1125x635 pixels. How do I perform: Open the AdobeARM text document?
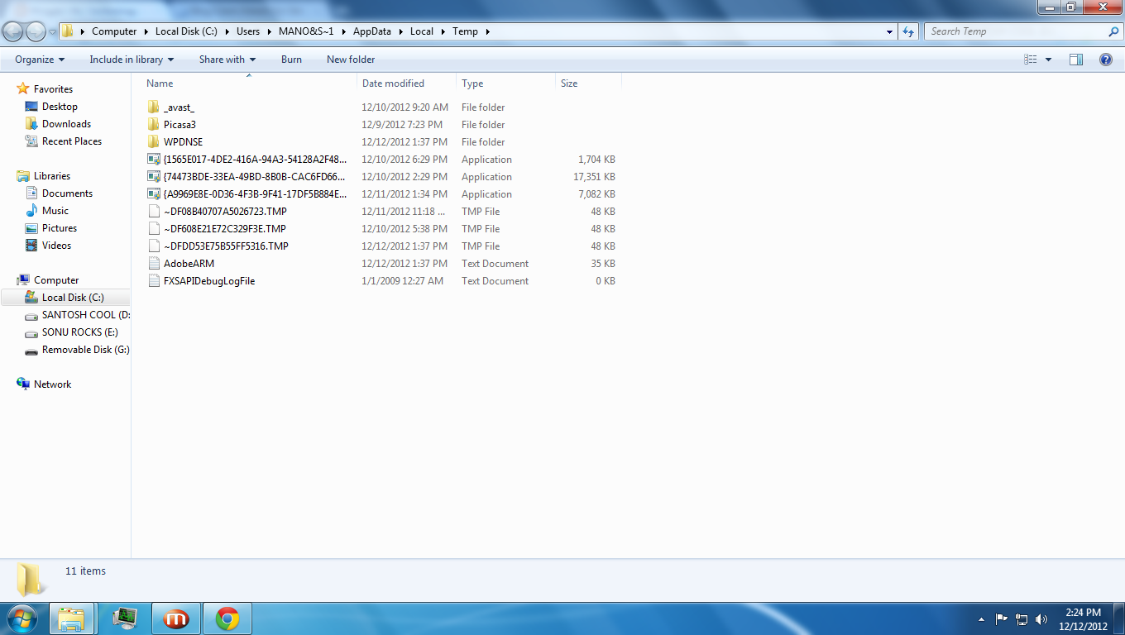[189, 263]
